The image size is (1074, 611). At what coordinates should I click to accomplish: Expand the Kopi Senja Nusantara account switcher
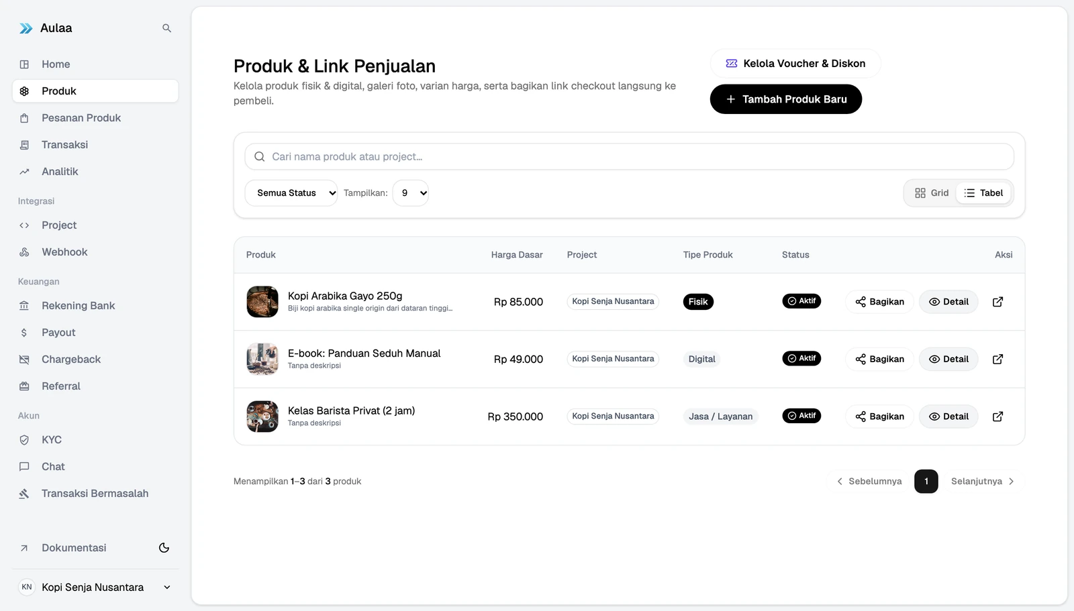point(95,588)
